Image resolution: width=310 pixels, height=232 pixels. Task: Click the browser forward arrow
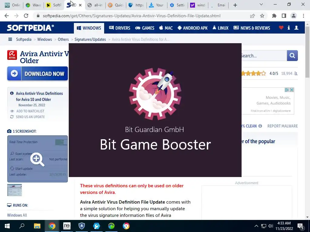click(x=16, y=16)
